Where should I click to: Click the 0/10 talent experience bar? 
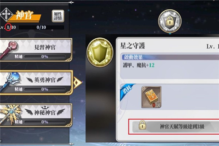[42, 27]
